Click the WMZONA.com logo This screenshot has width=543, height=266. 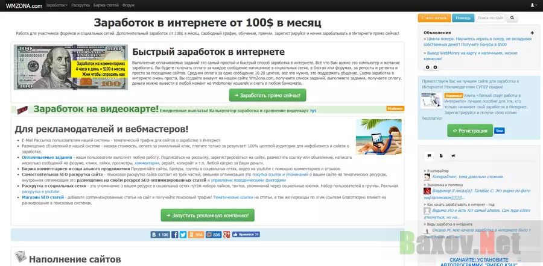point(24,5)
